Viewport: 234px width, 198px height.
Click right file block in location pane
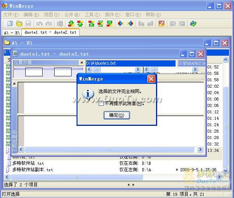click(x=63, y=72)
